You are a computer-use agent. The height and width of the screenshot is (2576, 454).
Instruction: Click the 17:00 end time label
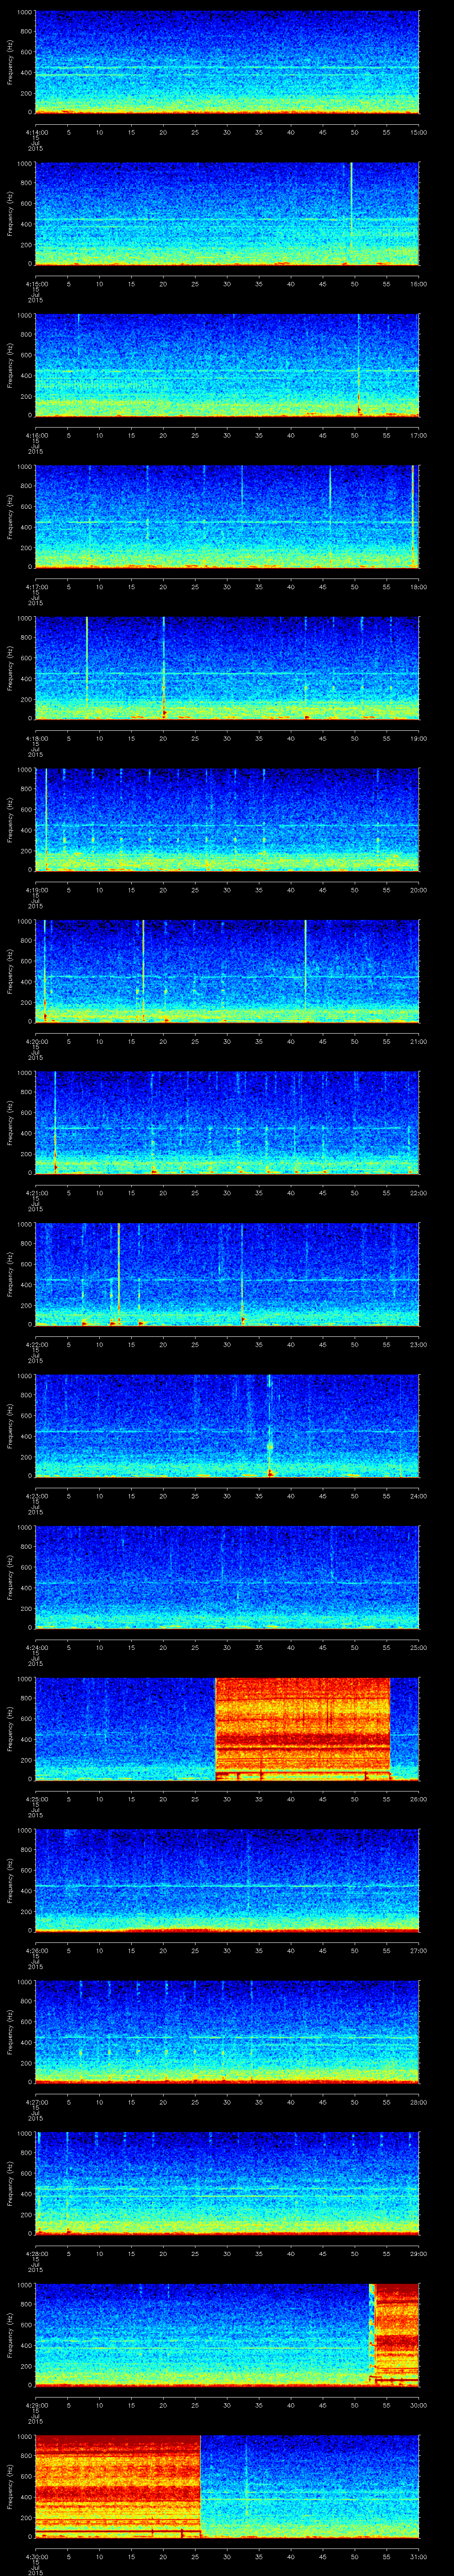(419, 435)
